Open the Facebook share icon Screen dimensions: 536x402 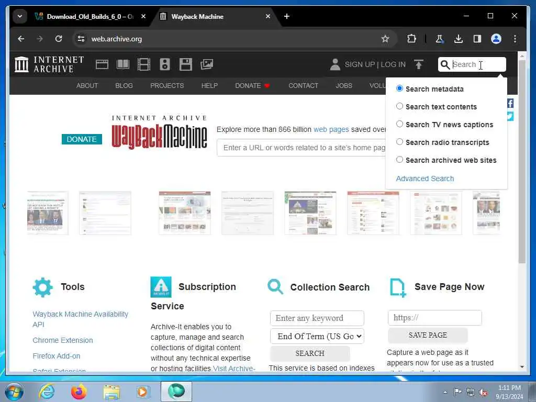[x=510, y=103]
